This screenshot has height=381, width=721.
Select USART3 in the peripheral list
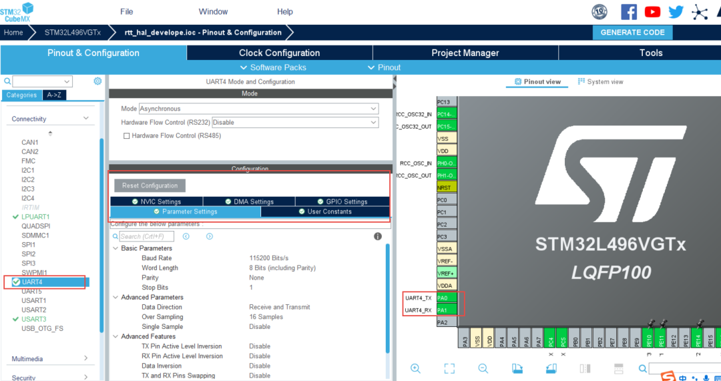(33, 319)
